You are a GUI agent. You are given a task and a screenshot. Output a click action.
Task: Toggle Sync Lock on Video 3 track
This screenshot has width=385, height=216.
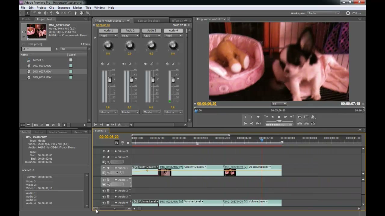(108, 151)
